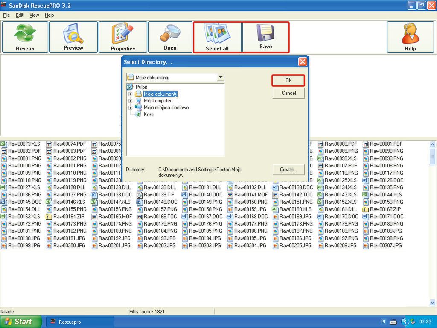Open the Moje dokumenty location dropdown
Image resolution: width=437 pixels, height=328 pixels.
pyautogui.click(x=221, y=77)
